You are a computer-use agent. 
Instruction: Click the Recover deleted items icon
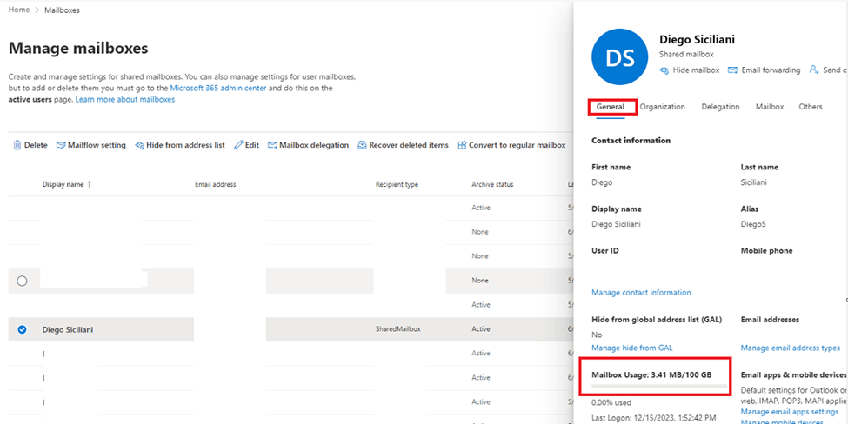(x=363, y=145)
